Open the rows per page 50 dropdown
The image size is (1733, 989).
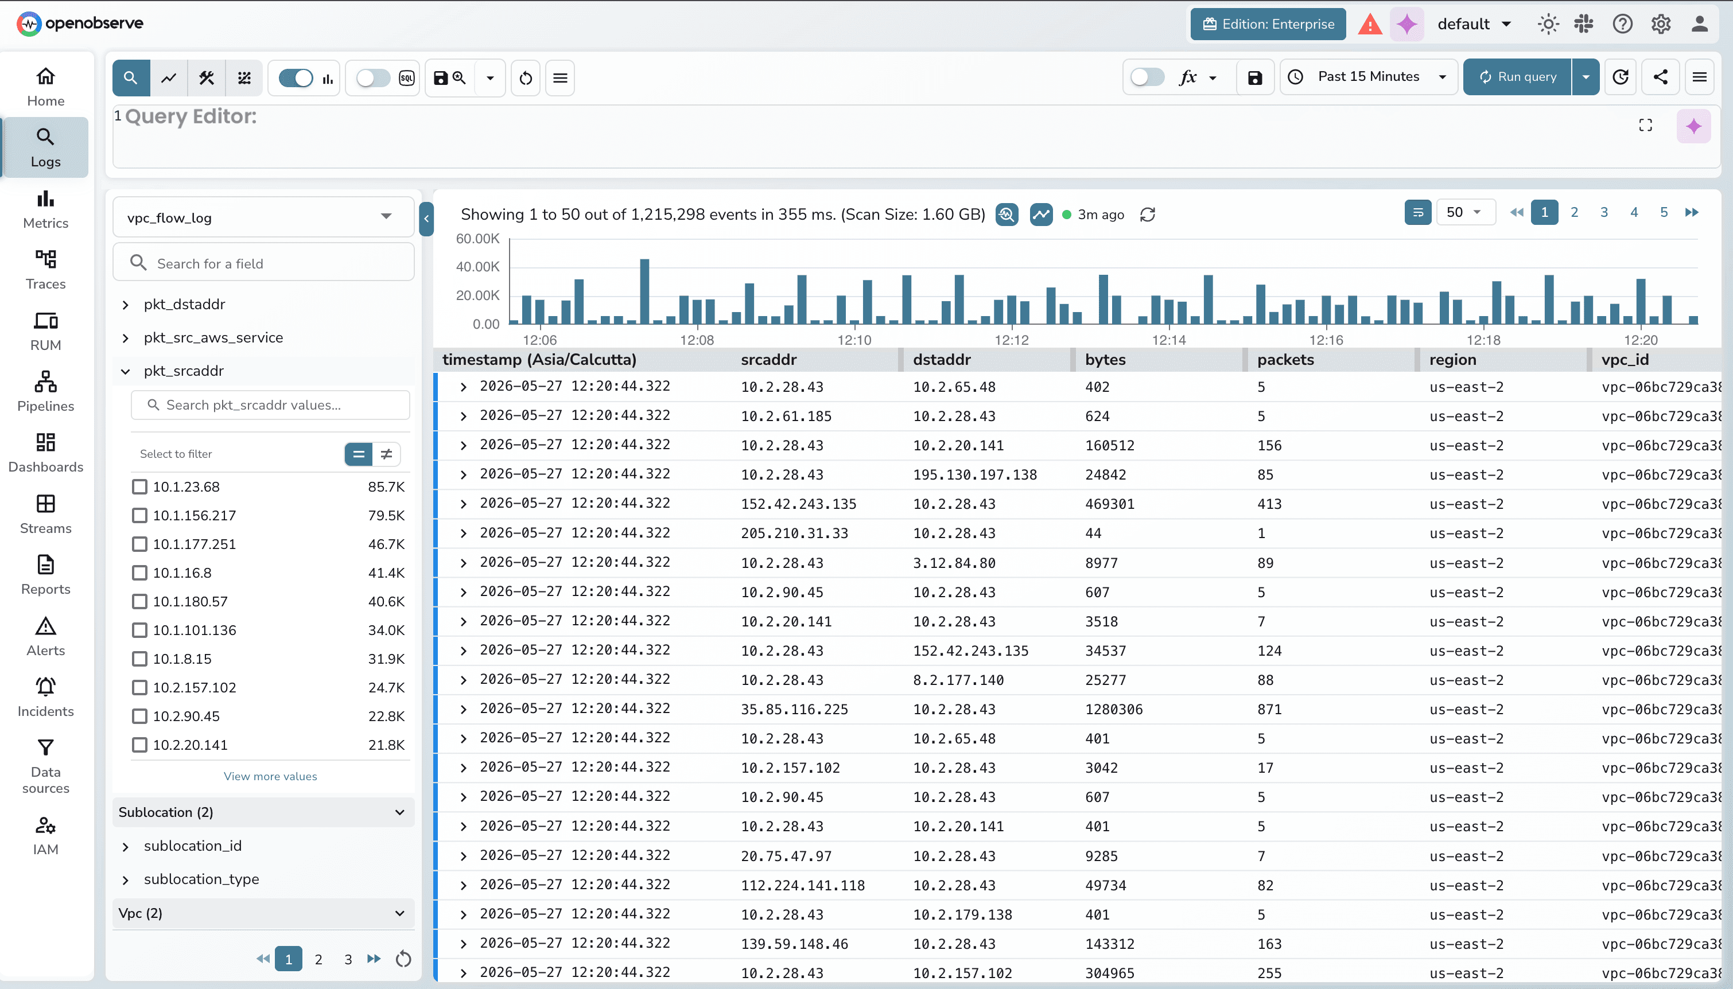1466,213
